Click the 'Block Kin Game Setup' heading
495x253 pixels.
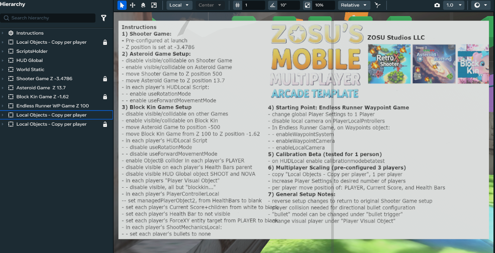(x=157, y=107)
